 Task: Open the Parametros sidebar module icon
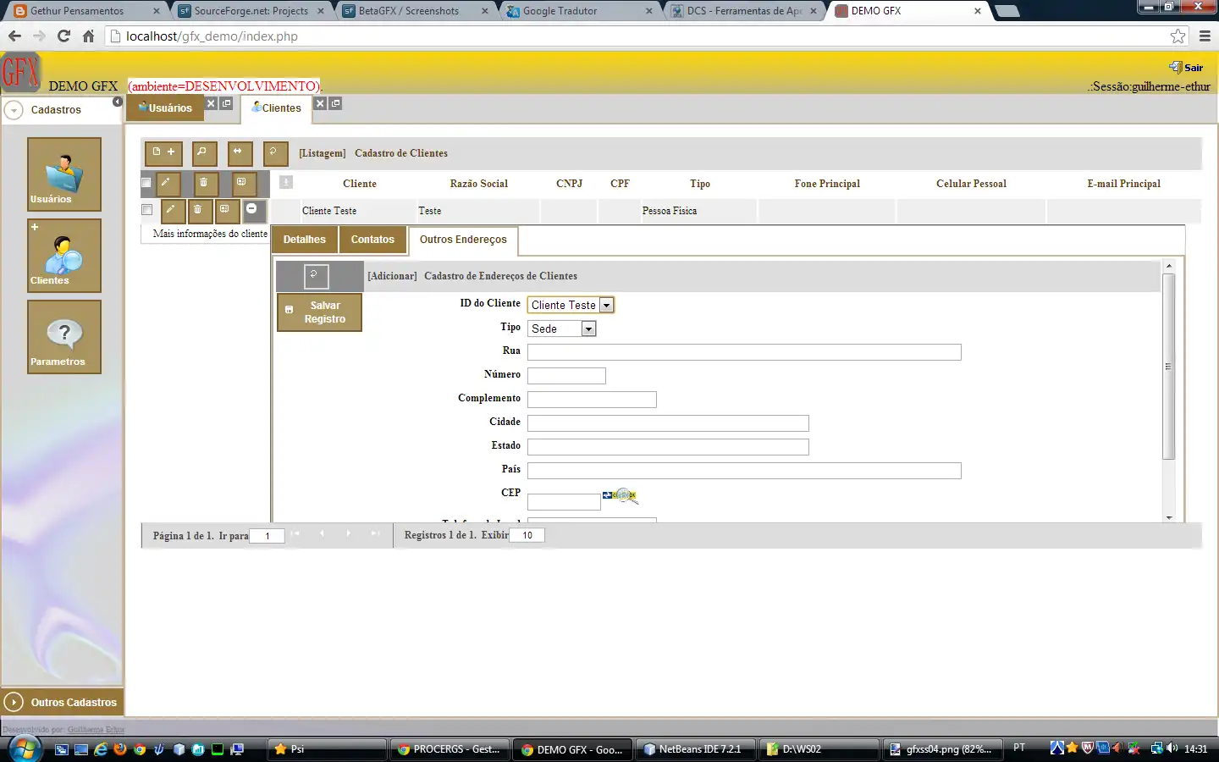point(64,336)
